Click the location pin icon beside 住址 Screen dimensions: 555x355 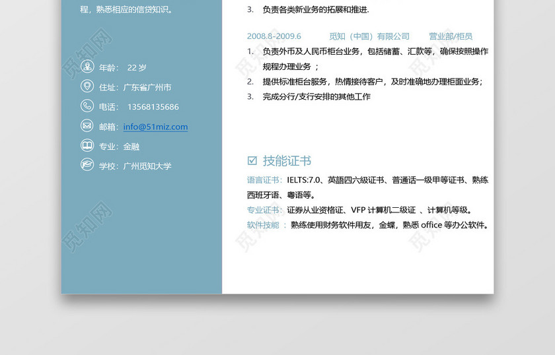(87, 86)
